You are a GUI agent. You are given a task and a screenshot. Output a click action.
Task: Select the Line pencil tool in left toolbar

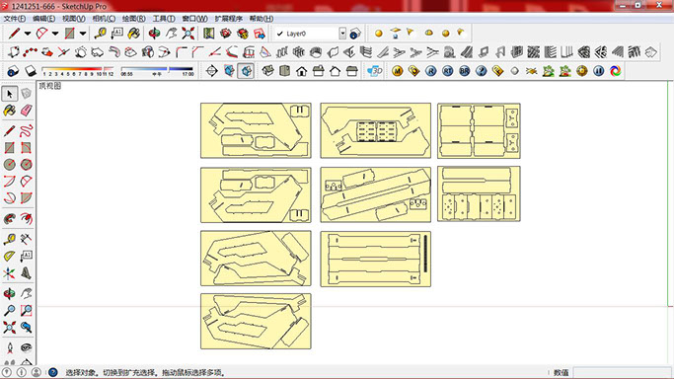[10, 130]
